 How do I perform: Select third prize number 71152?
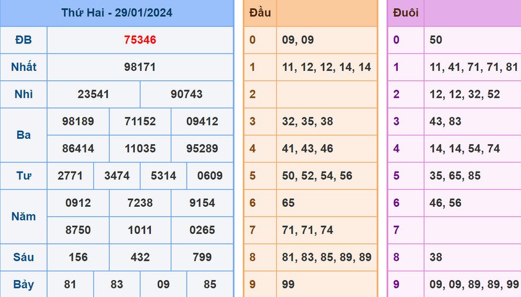(x=140, y=121)
